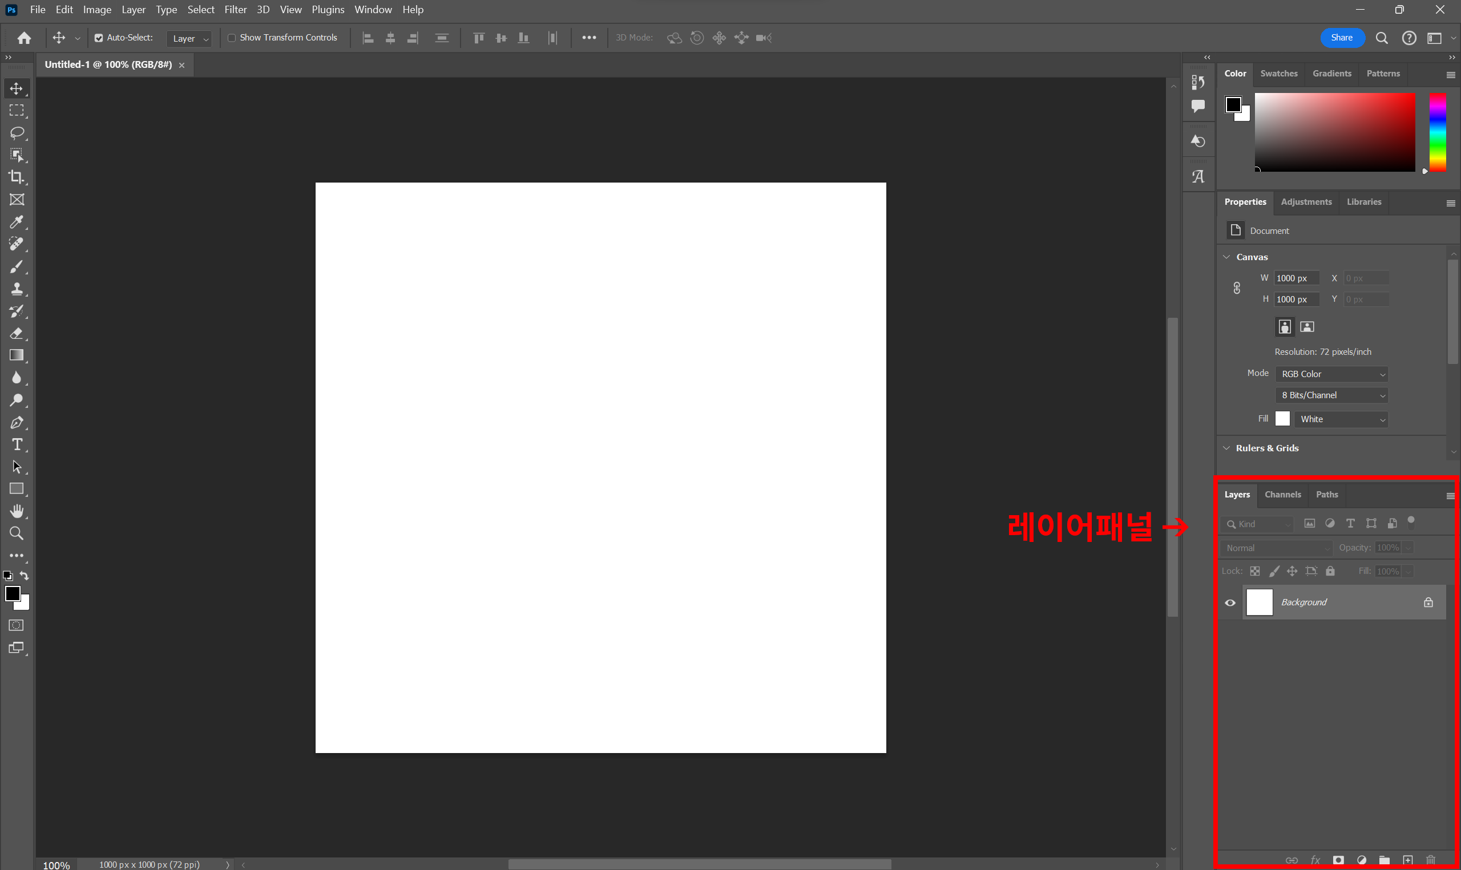
Task: Select the Brush tool
Action: [17, 267]
